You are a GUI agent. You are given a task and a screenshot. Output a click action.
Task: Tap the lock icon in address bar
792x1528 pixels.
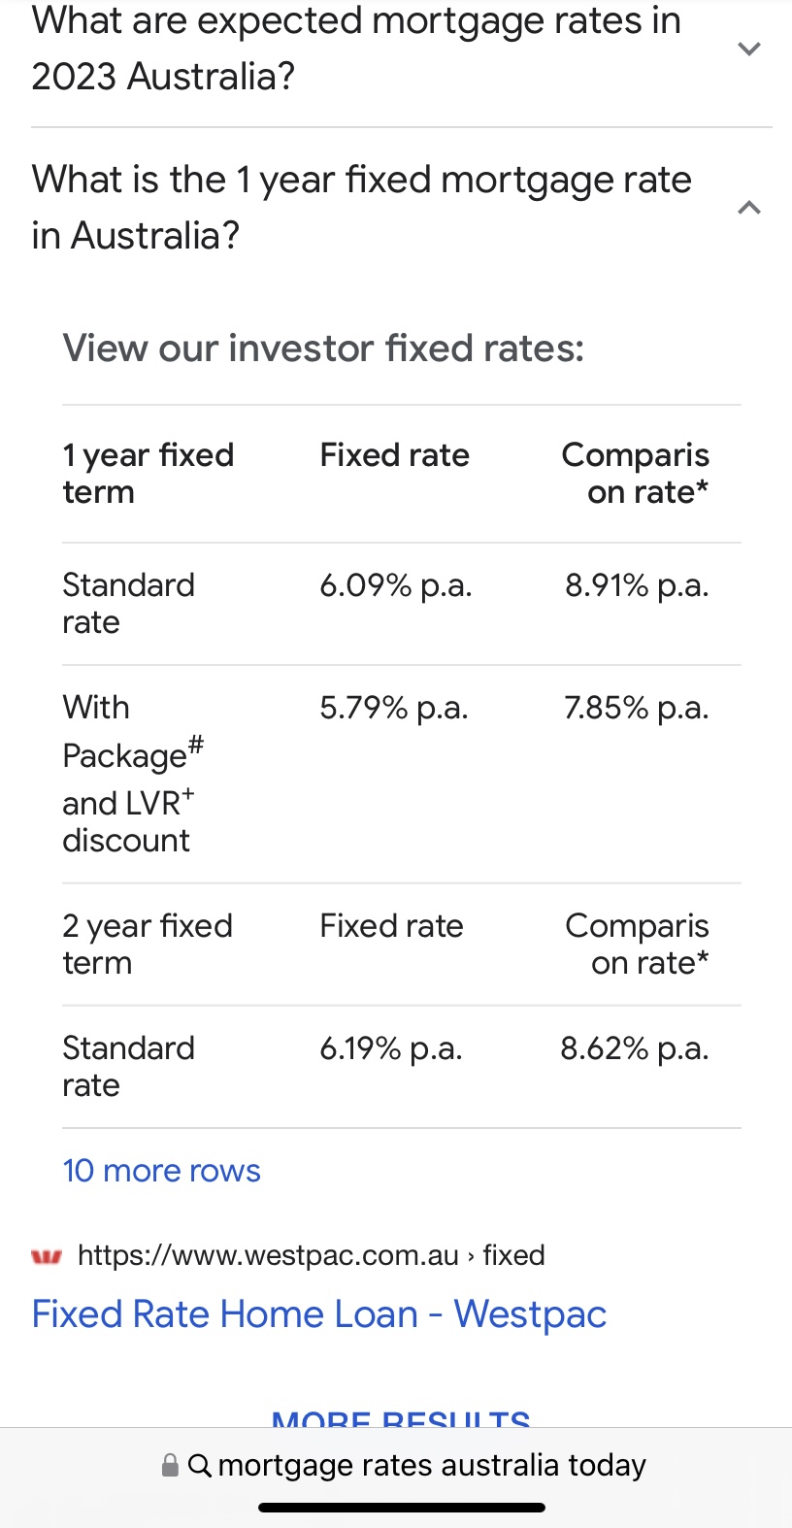tap(170, 1465)
